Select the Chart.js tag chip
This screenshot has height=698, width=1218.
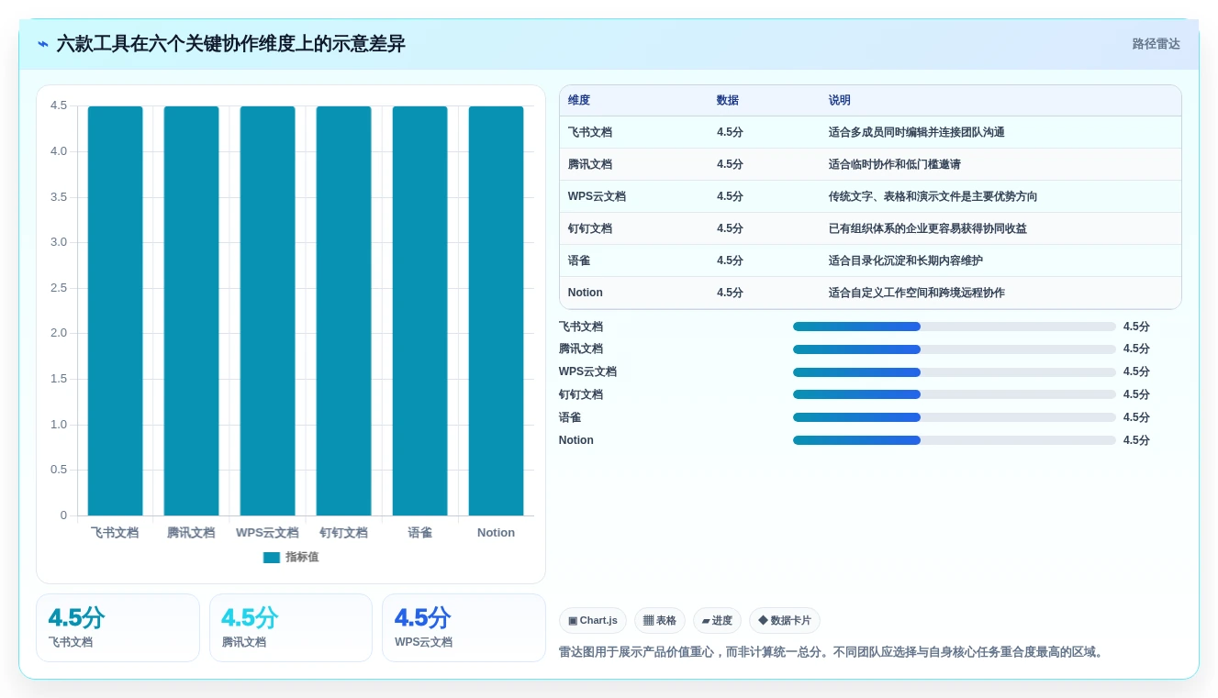click(593, 621)
